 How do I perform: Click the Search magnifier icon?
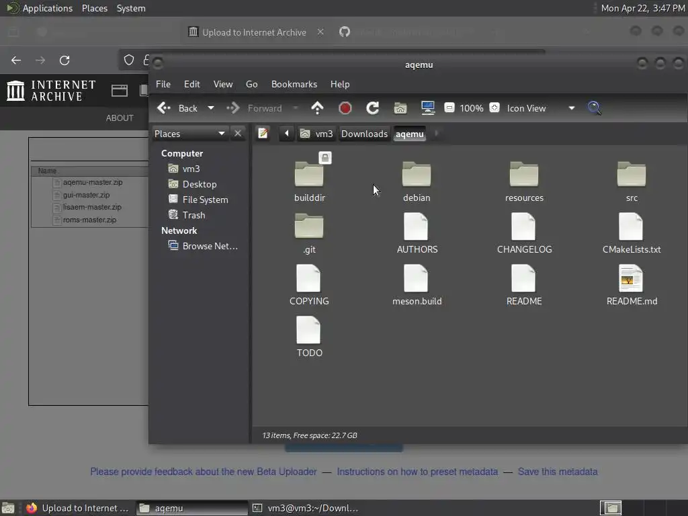tap(595, 108)
